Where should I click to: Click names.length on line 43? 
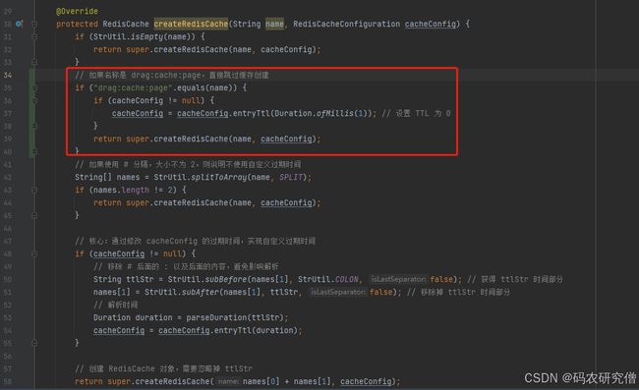pyautogui.click(x=121, y=191)
